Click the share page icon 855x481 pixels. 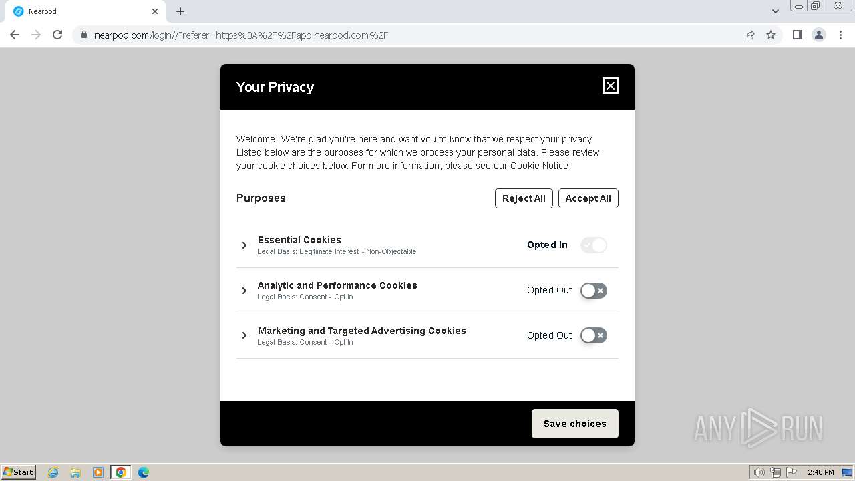click(749, 35)
